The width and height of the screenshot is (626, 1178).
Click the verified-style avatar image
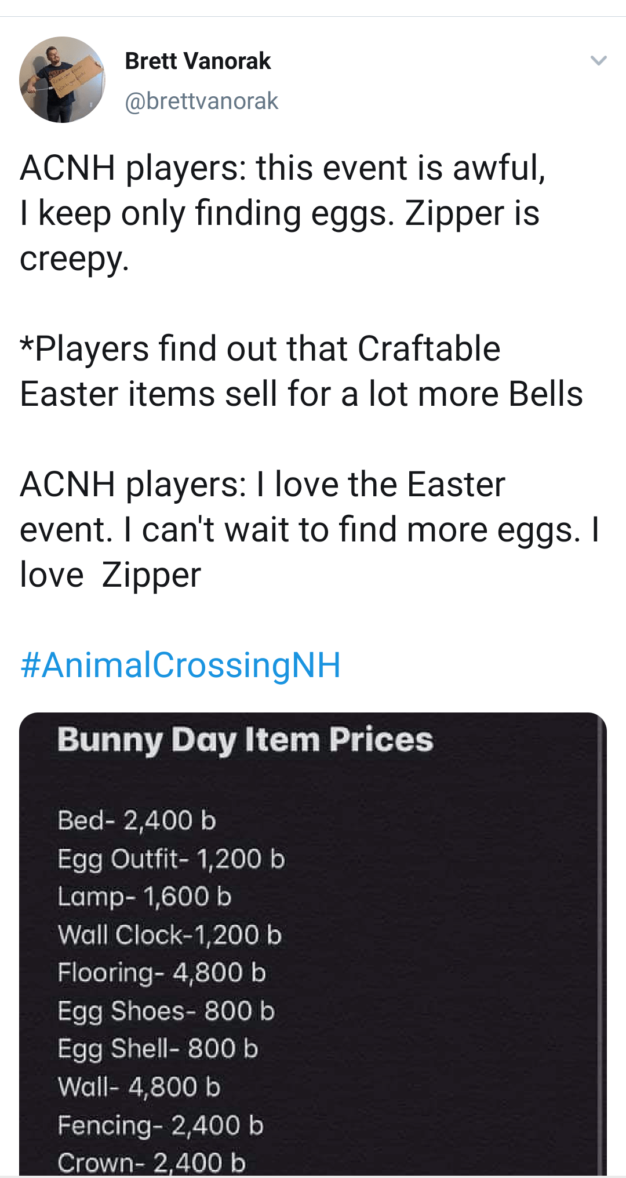click(x=67, y=81)
